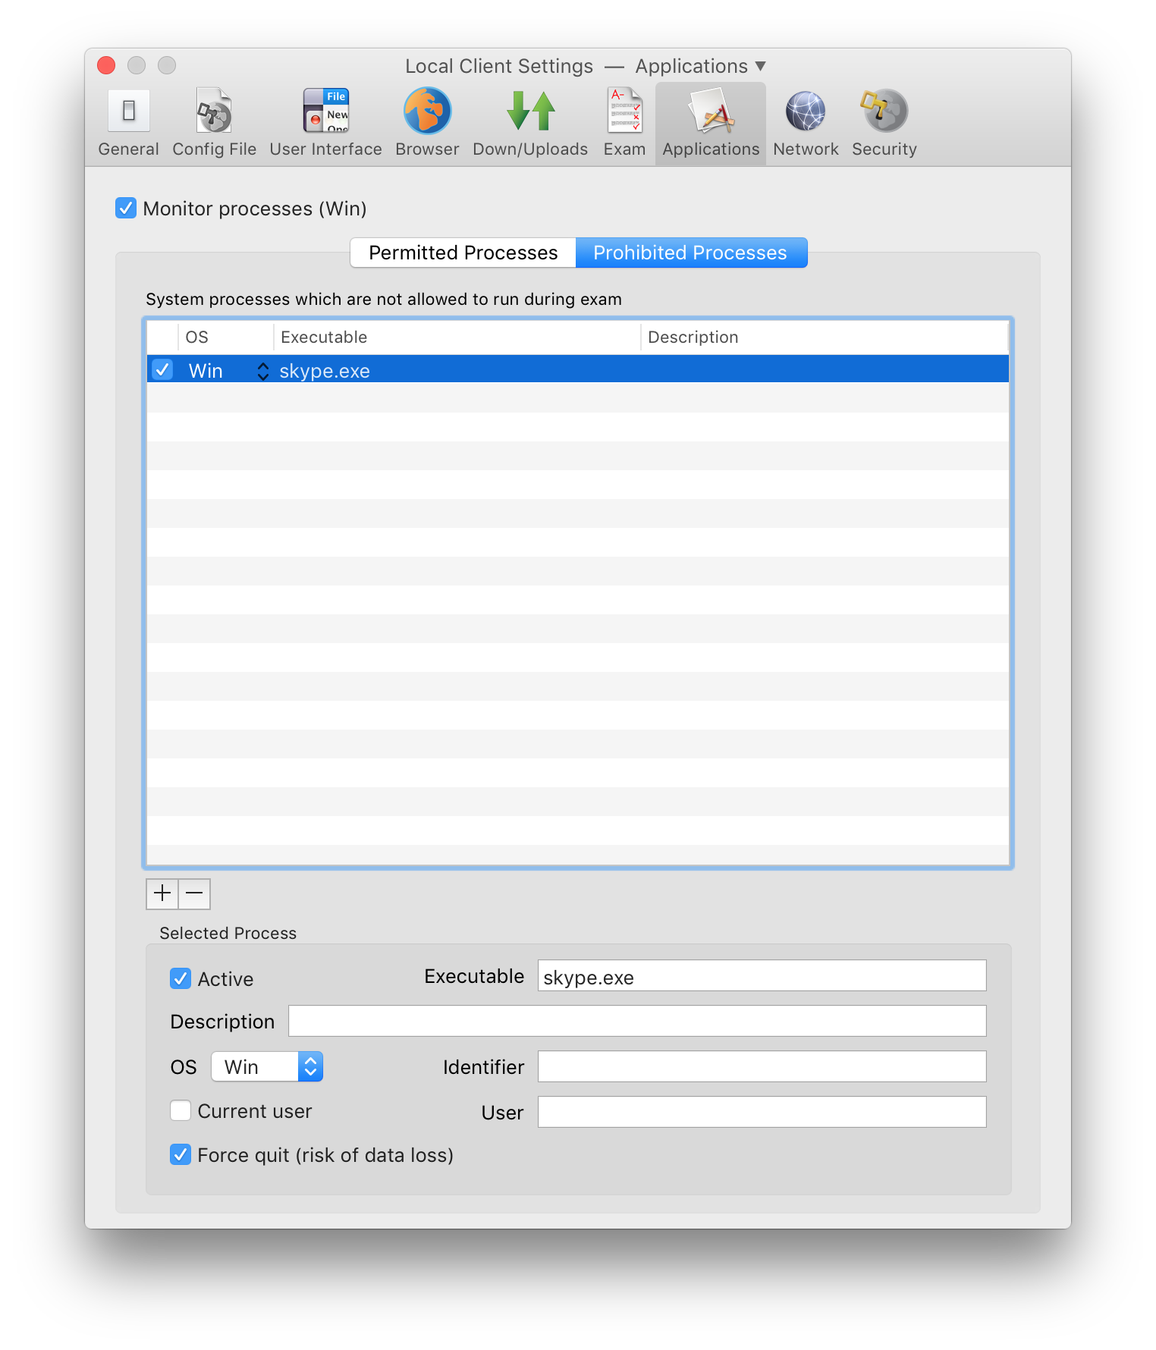Viewport: 1156px width, 1350px height.
Task: Open the OS popup in the skype.exe row
Action: [262, 371]
